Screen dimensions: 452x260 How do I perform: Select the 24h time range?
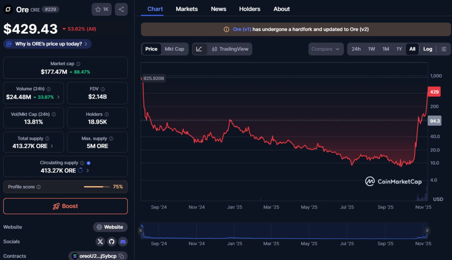coord(356,49)
